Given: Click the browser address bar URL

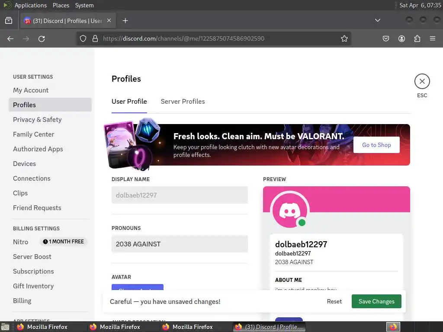Looking at the screenshot, I should click(x=183, y=38).
